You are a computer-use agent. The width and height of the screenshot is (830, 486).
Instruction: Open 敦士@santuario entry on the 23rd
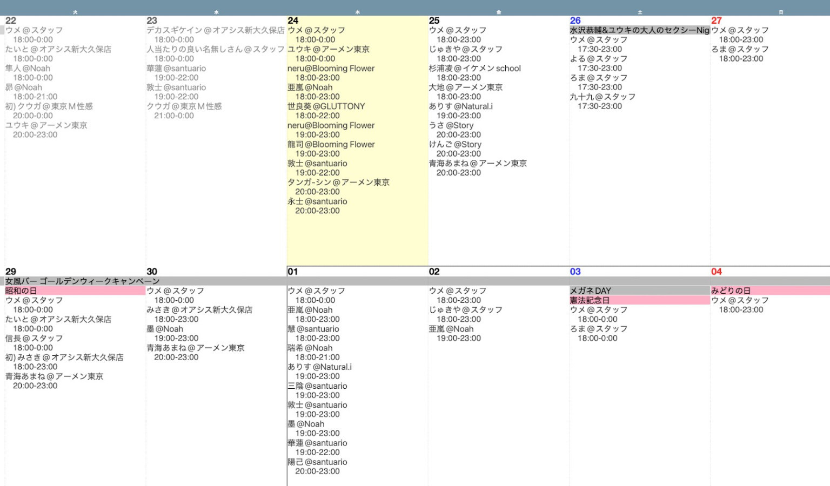pos(176,87)
